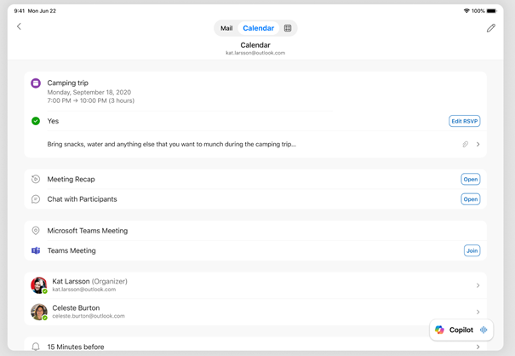Click the Teams Meeting logo icon

click(x=36, y=251)
